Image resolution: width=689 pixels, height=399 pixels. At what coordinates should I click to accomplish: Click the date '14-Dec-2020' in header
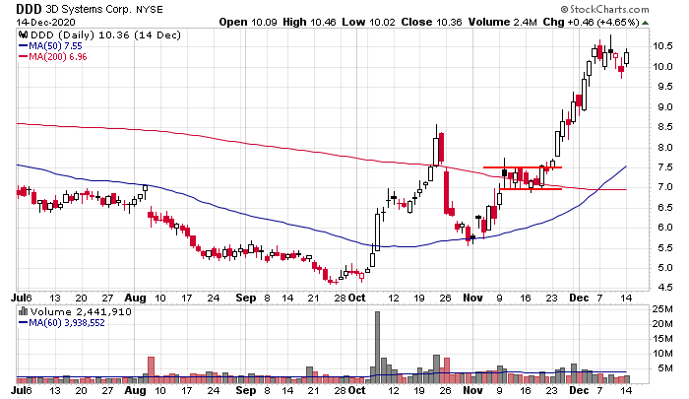45,22
